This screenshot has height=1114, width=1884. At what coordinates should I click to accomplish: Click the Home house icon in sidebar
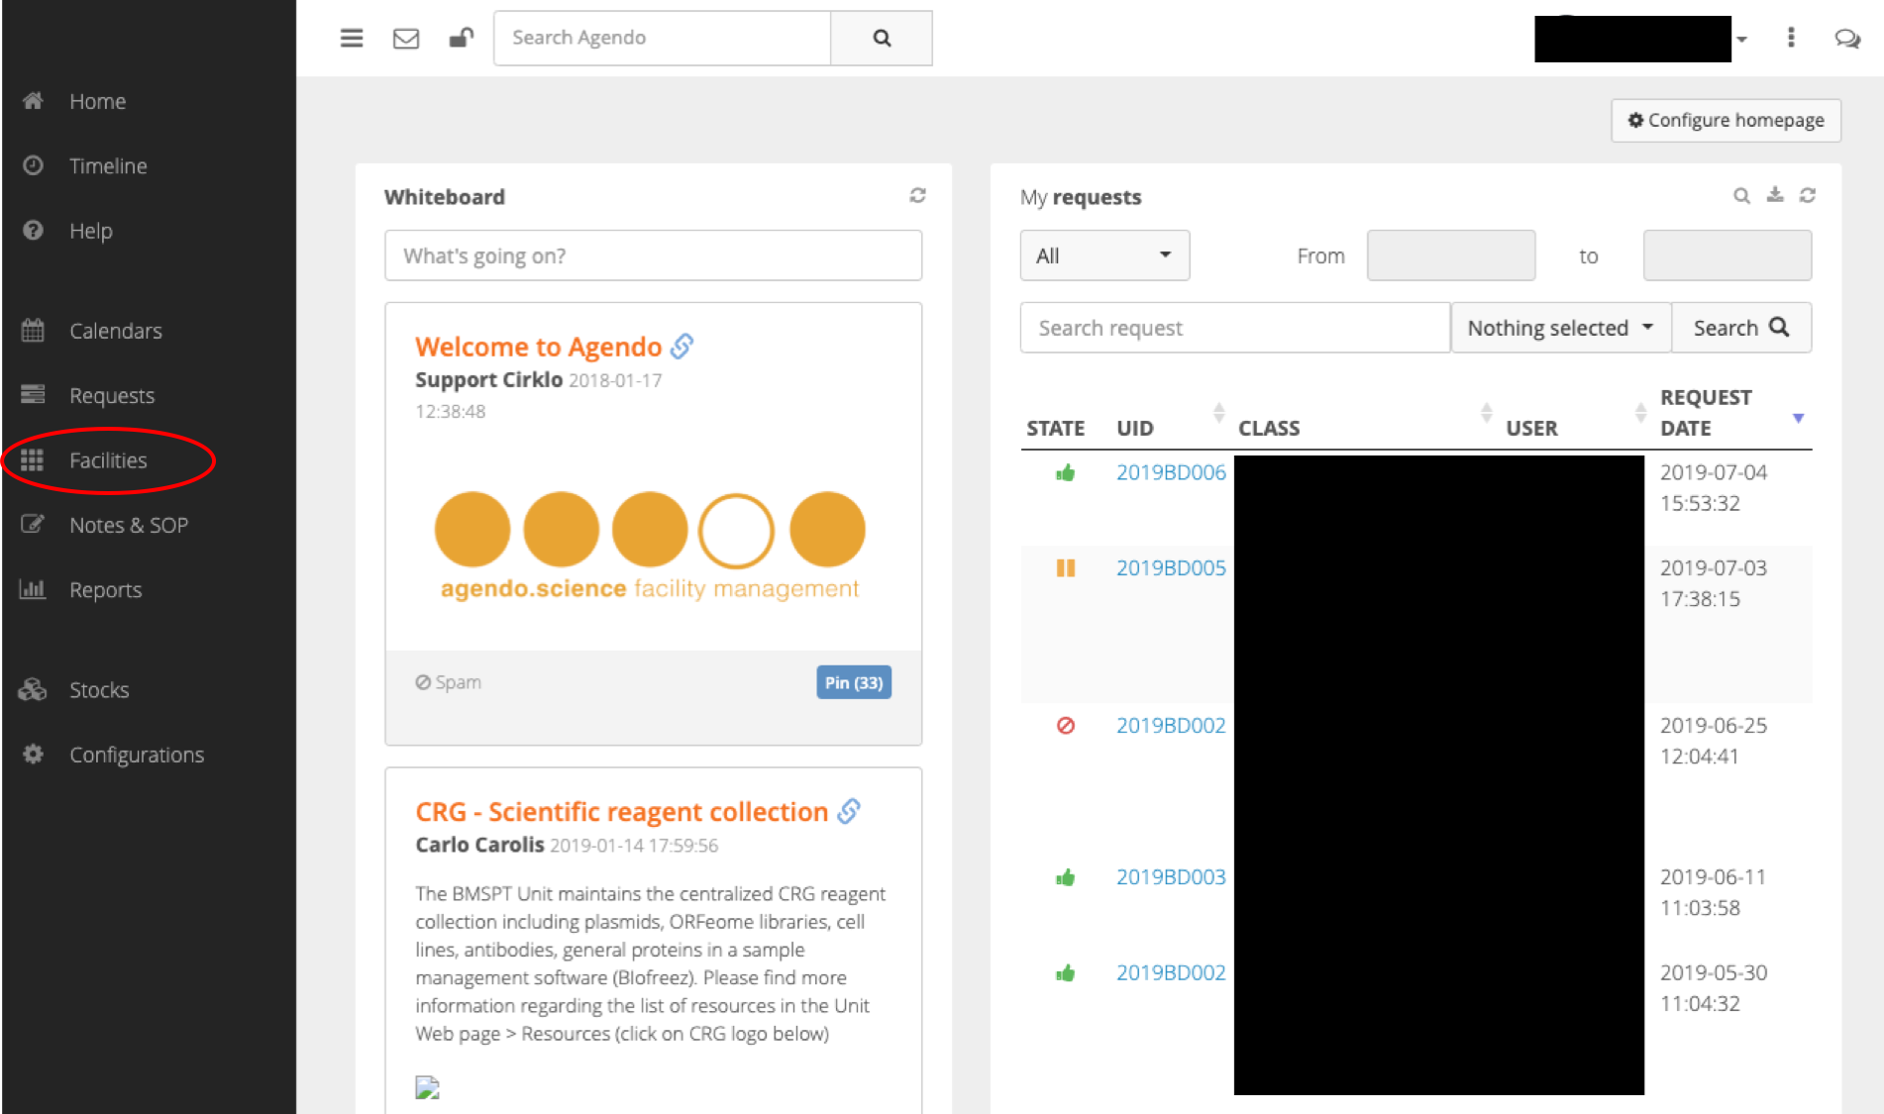(x=33, y=101)
